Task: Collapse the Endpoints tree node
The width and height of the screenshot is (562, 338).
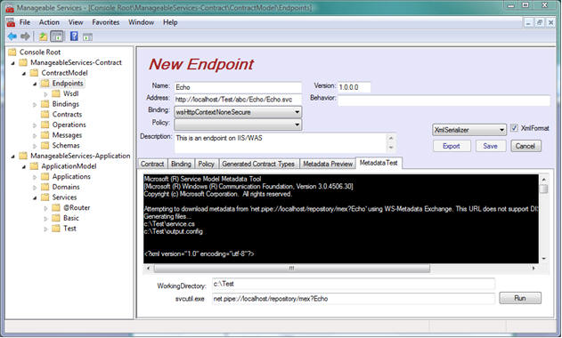Action: point(35,84)
